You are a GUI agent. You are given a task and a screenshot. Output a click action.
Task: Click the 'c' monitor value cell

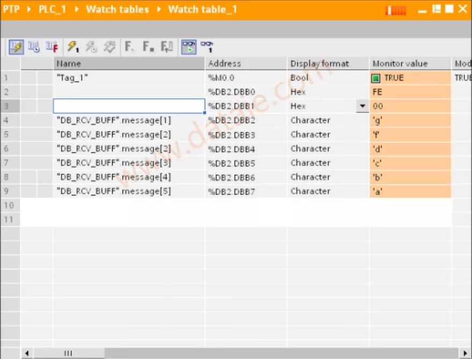pyautogui.click(x=410, y=163)
